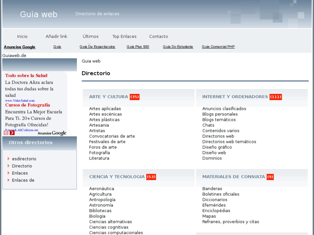Open the Cursos de Fotografía ad
314x235 pixels.
(x=28, y=105)
